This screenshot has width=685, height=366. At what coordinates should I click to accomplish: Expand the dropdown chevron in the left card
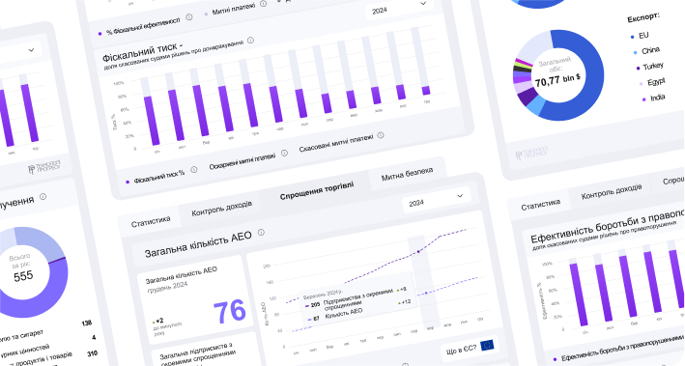[31, 50]
